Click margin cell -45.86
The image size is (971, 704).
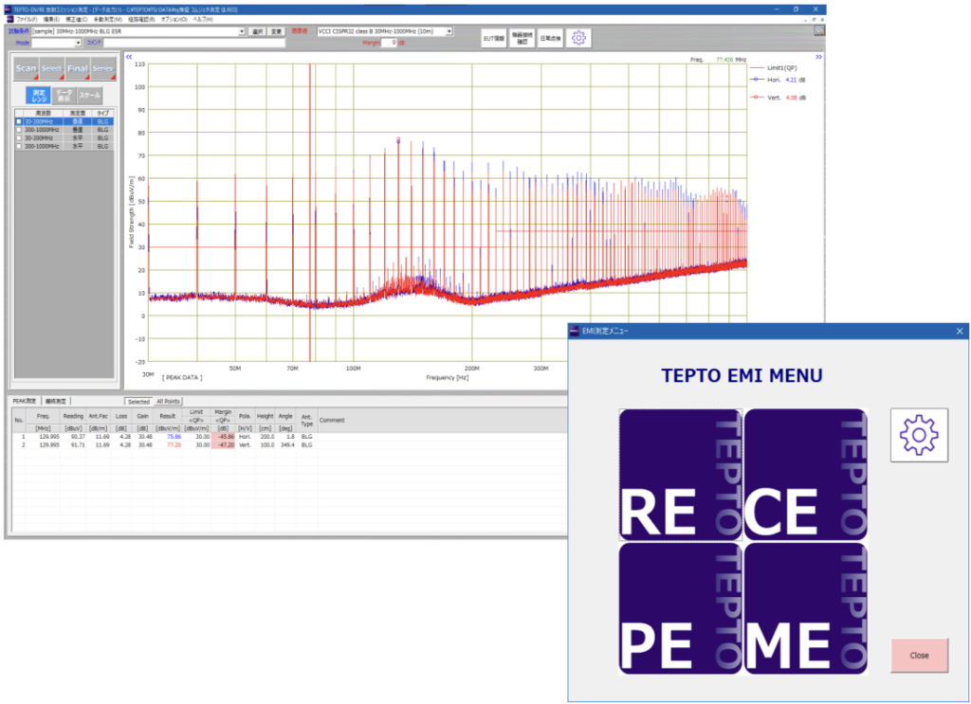coord(223,437)
